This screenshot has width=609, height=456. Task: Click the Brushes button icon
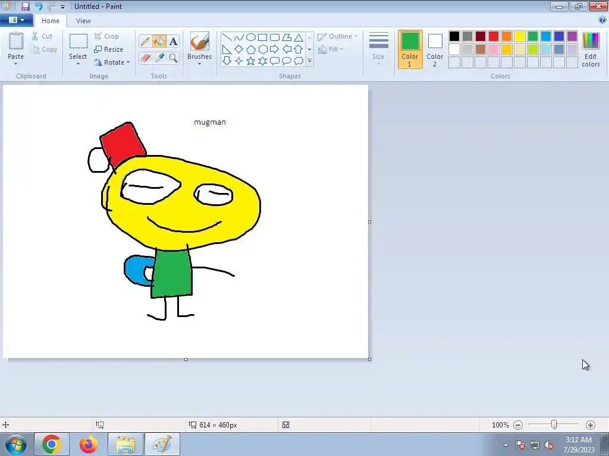click(x=200, y=41)
